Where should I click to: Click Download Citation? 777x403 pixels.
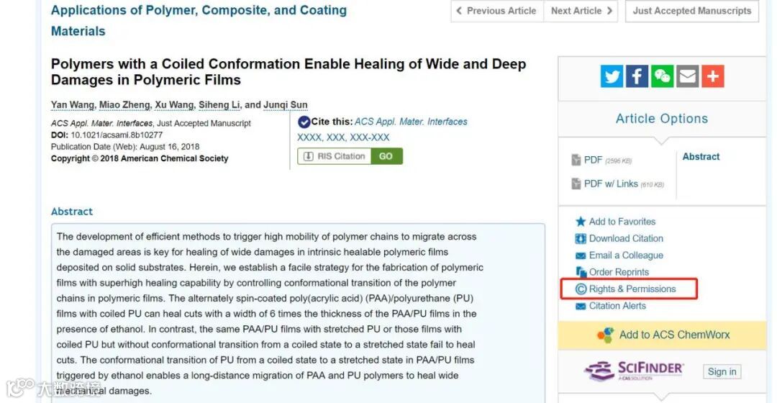626,238
